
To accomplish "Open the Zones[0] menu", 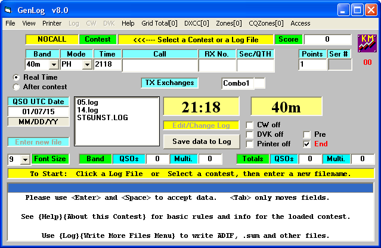I will click(x=229, y=23).
